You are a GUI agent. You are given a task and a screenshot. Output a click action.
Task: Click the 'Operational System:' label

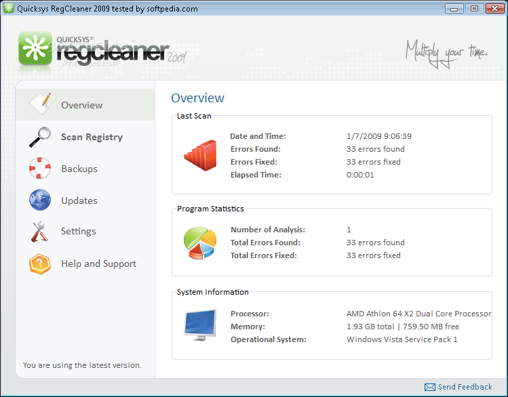269,339
